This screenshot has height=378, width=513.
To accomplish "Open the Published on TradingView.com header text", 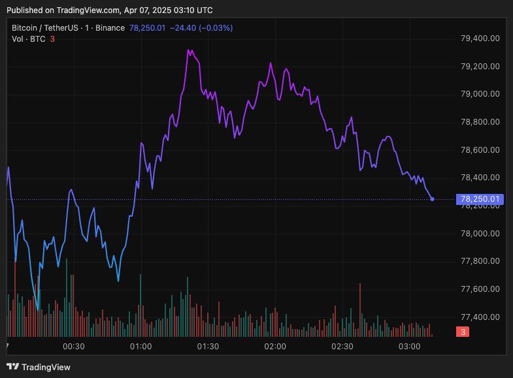I will click(109, 10).
